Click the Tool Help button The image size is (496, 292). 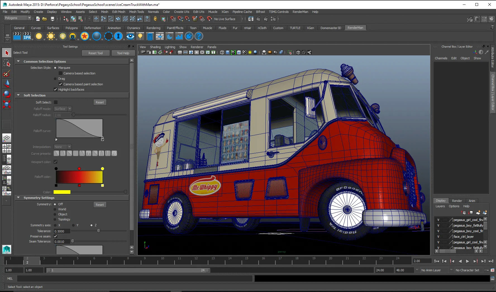[x=123, y=53]
